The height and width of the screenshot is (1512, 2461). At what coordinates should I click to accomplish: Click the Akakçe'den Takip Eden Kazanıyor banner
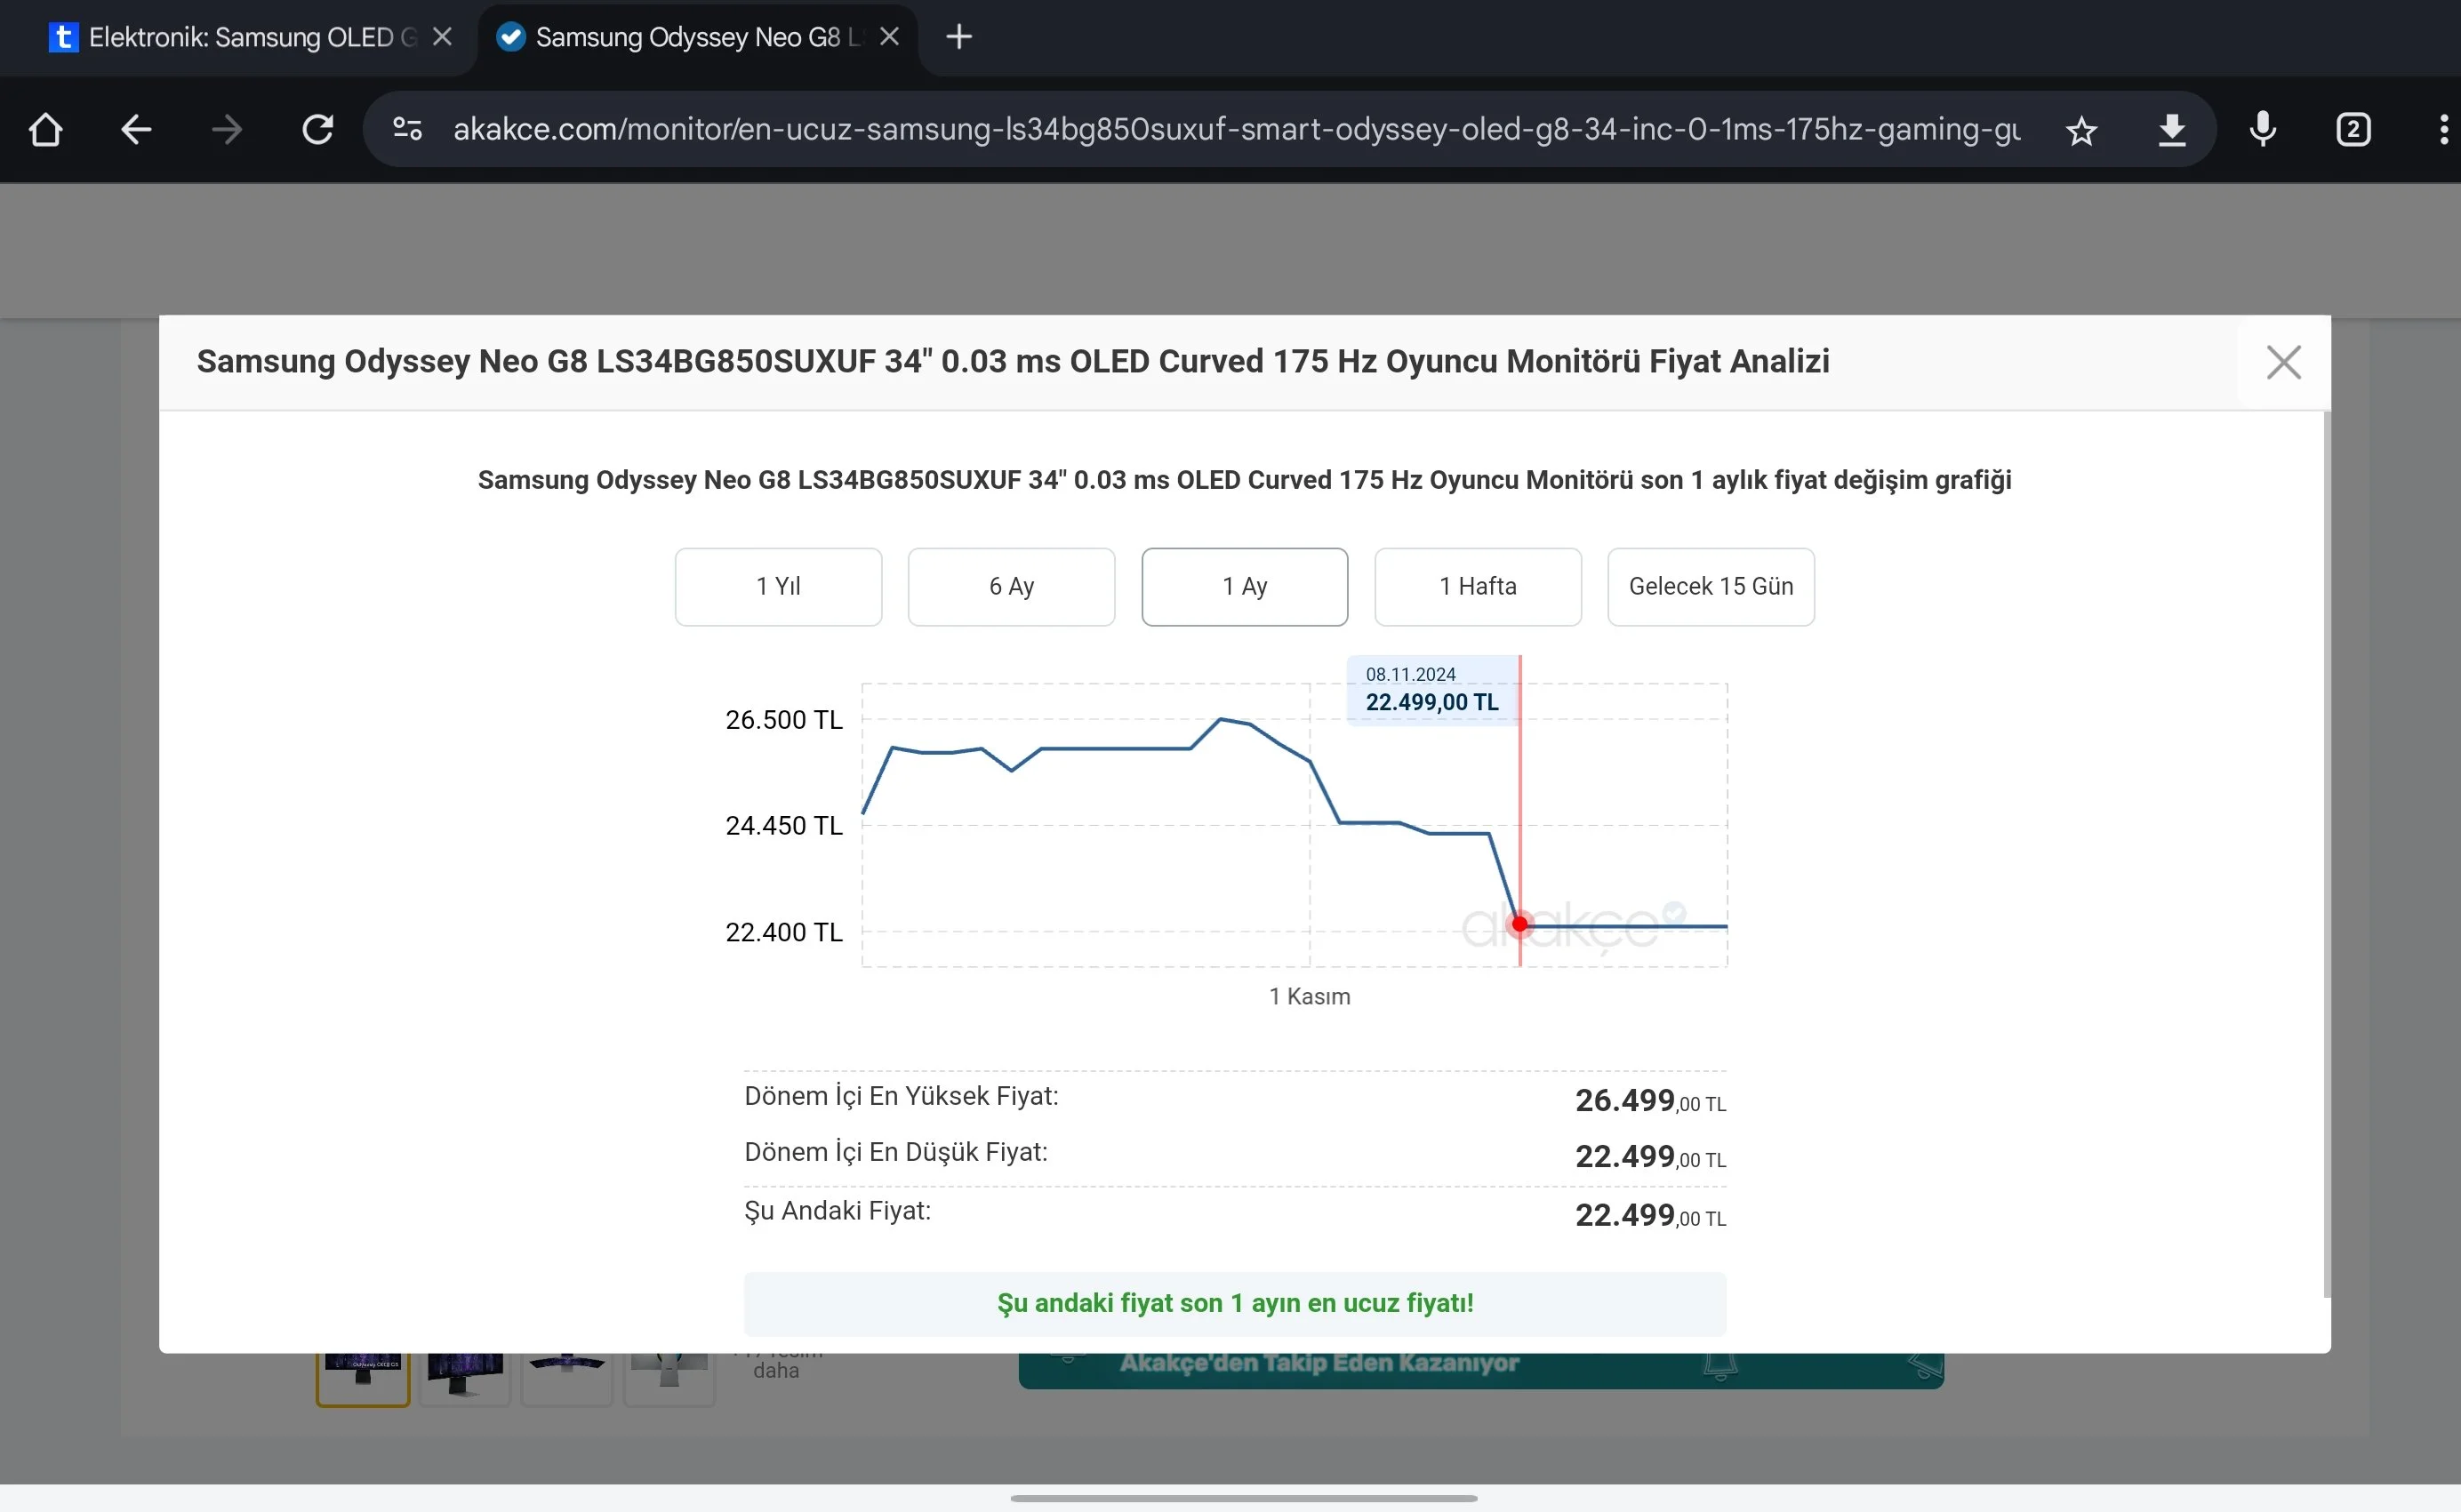1481,1370
